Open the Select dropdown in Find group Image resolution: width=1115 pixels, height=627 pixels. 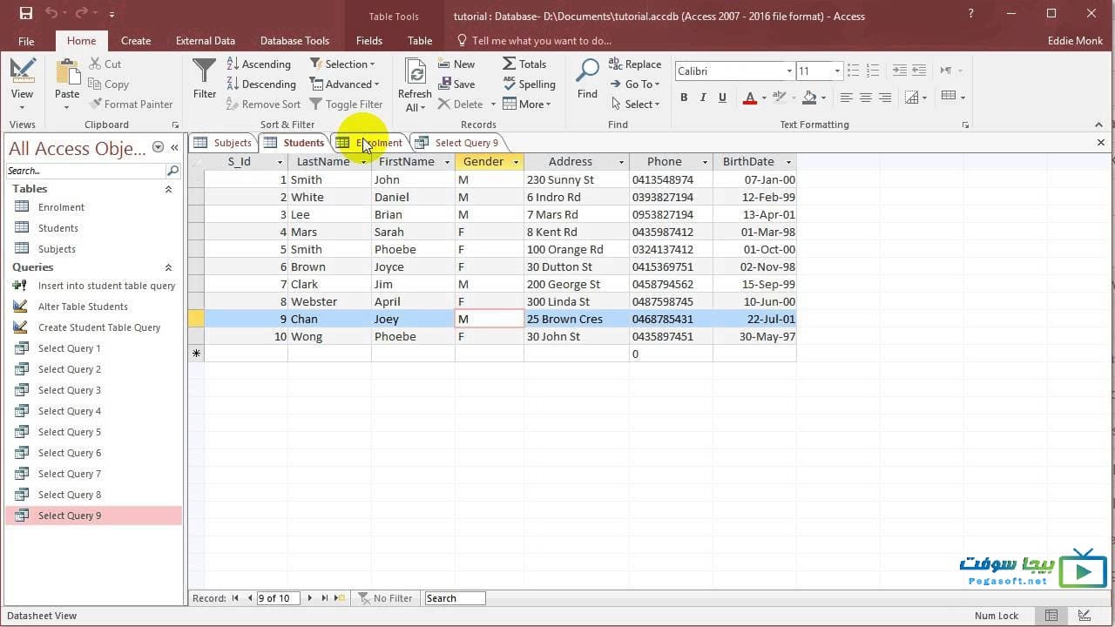[x=635, y=104]
